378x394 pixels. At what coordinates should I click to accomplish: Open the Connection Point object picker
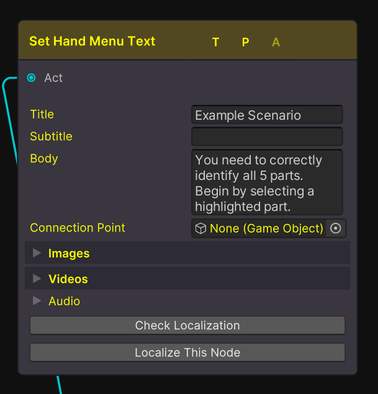click(336, 228)
